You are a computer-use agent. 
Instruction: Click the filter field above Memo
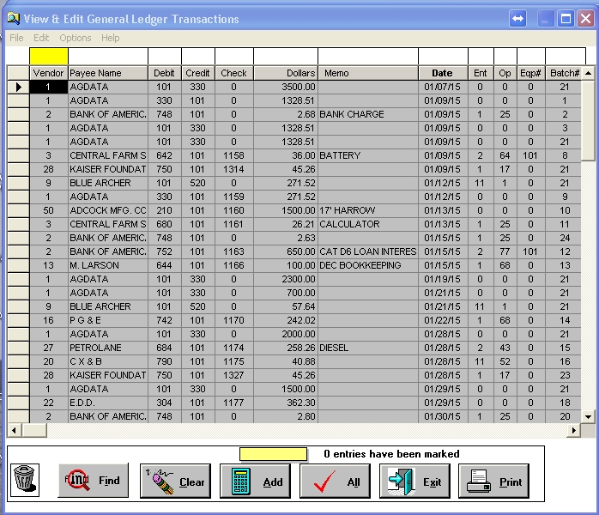pyautogui.click(x=368, y=56)
